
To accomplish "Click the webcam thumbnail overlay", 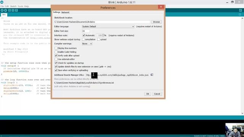I will (x=234, y=130).
